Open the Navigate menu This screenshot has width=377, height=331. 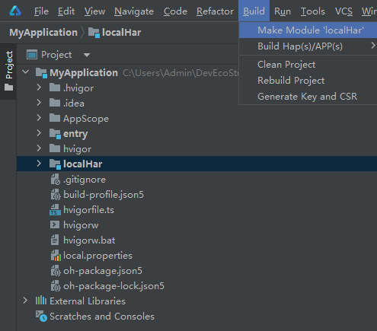(x=134, y=11)
